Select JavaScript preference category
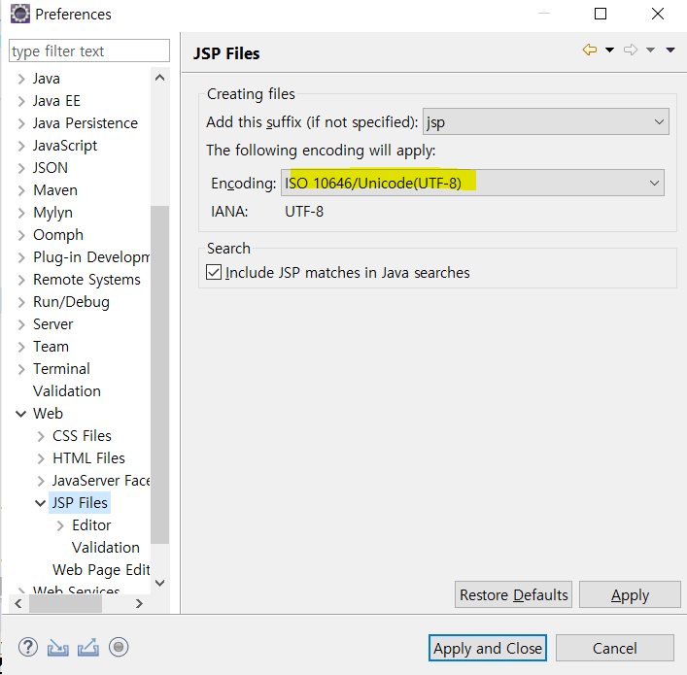 tap(65, 146)
